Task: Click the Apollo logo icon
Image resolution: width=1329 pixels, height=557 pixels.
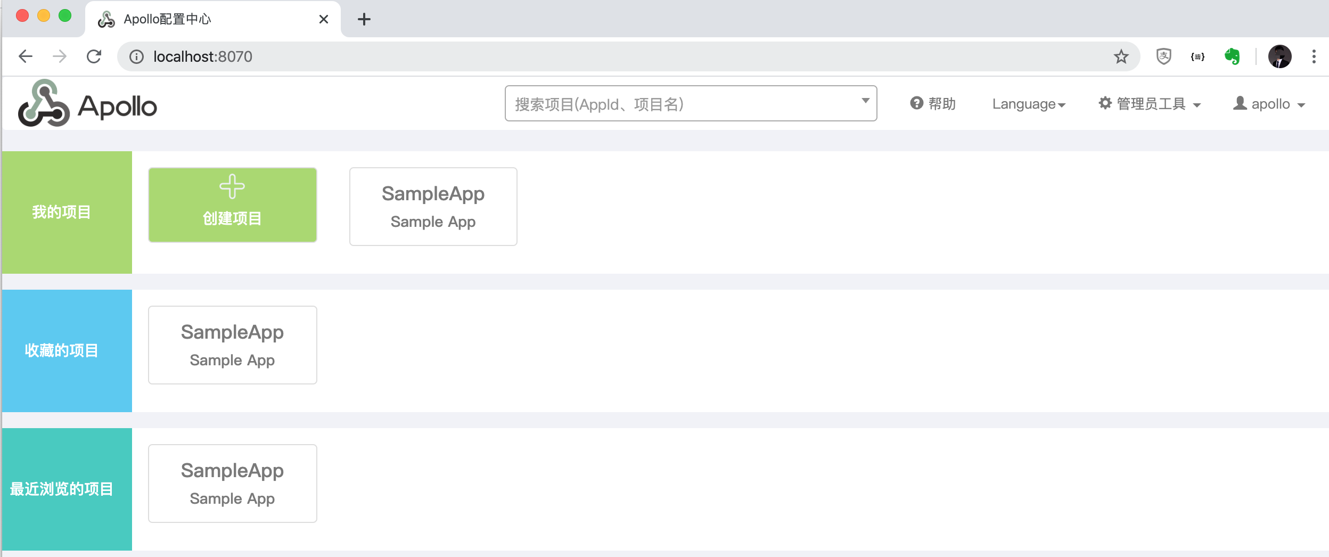Action: click(x=44, y=103)
